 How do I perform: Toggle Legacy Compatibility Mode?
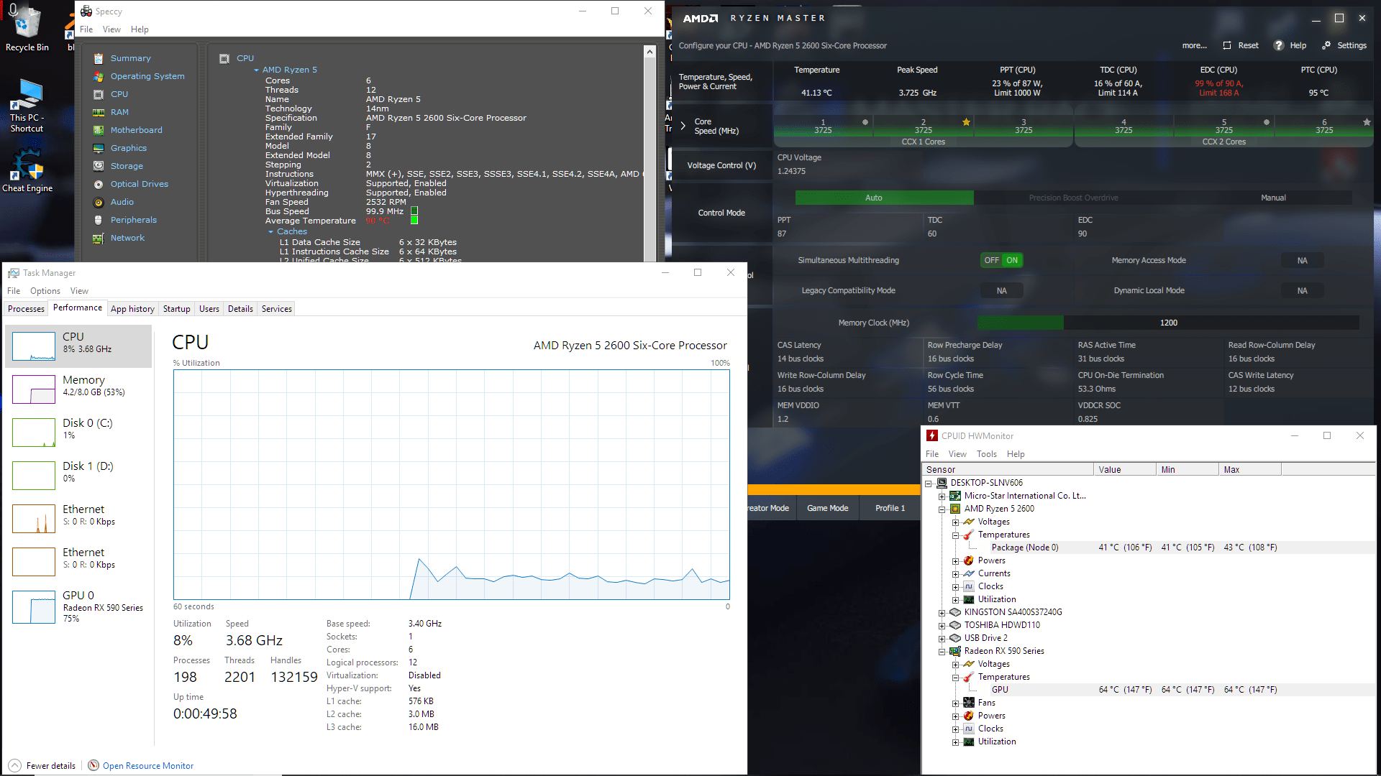(x=1001, y=290)
